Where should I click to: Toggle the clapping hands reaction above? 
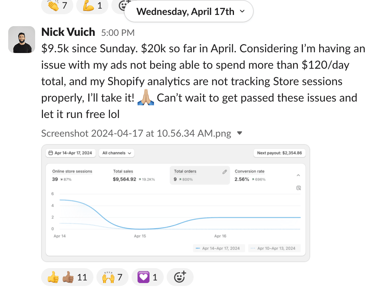[58, 6]
